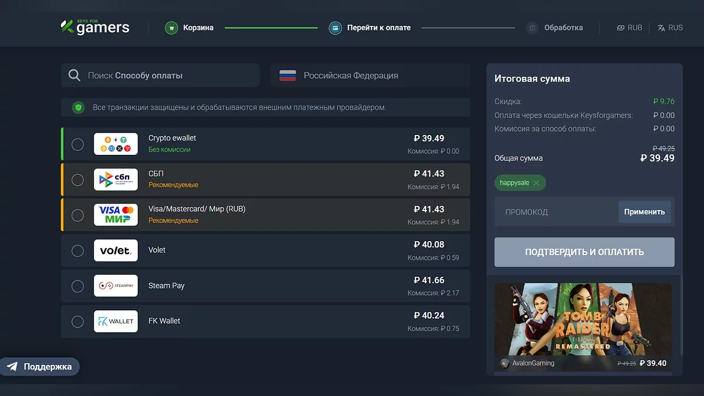Click the Обработка clock step icon

point(532,28)
